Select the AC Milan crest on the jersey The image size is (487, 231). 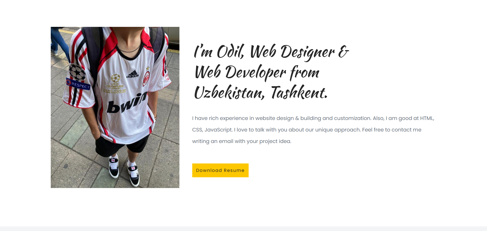pyautogui.click(x=146, y=79)
